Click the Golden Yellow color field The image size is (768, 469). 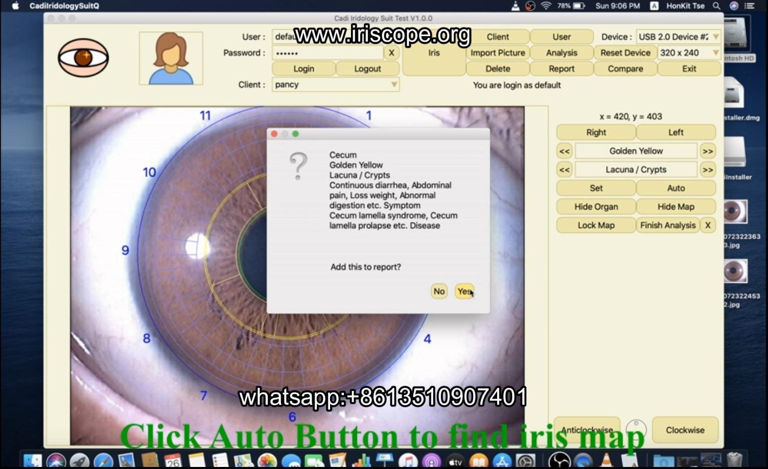636,151
